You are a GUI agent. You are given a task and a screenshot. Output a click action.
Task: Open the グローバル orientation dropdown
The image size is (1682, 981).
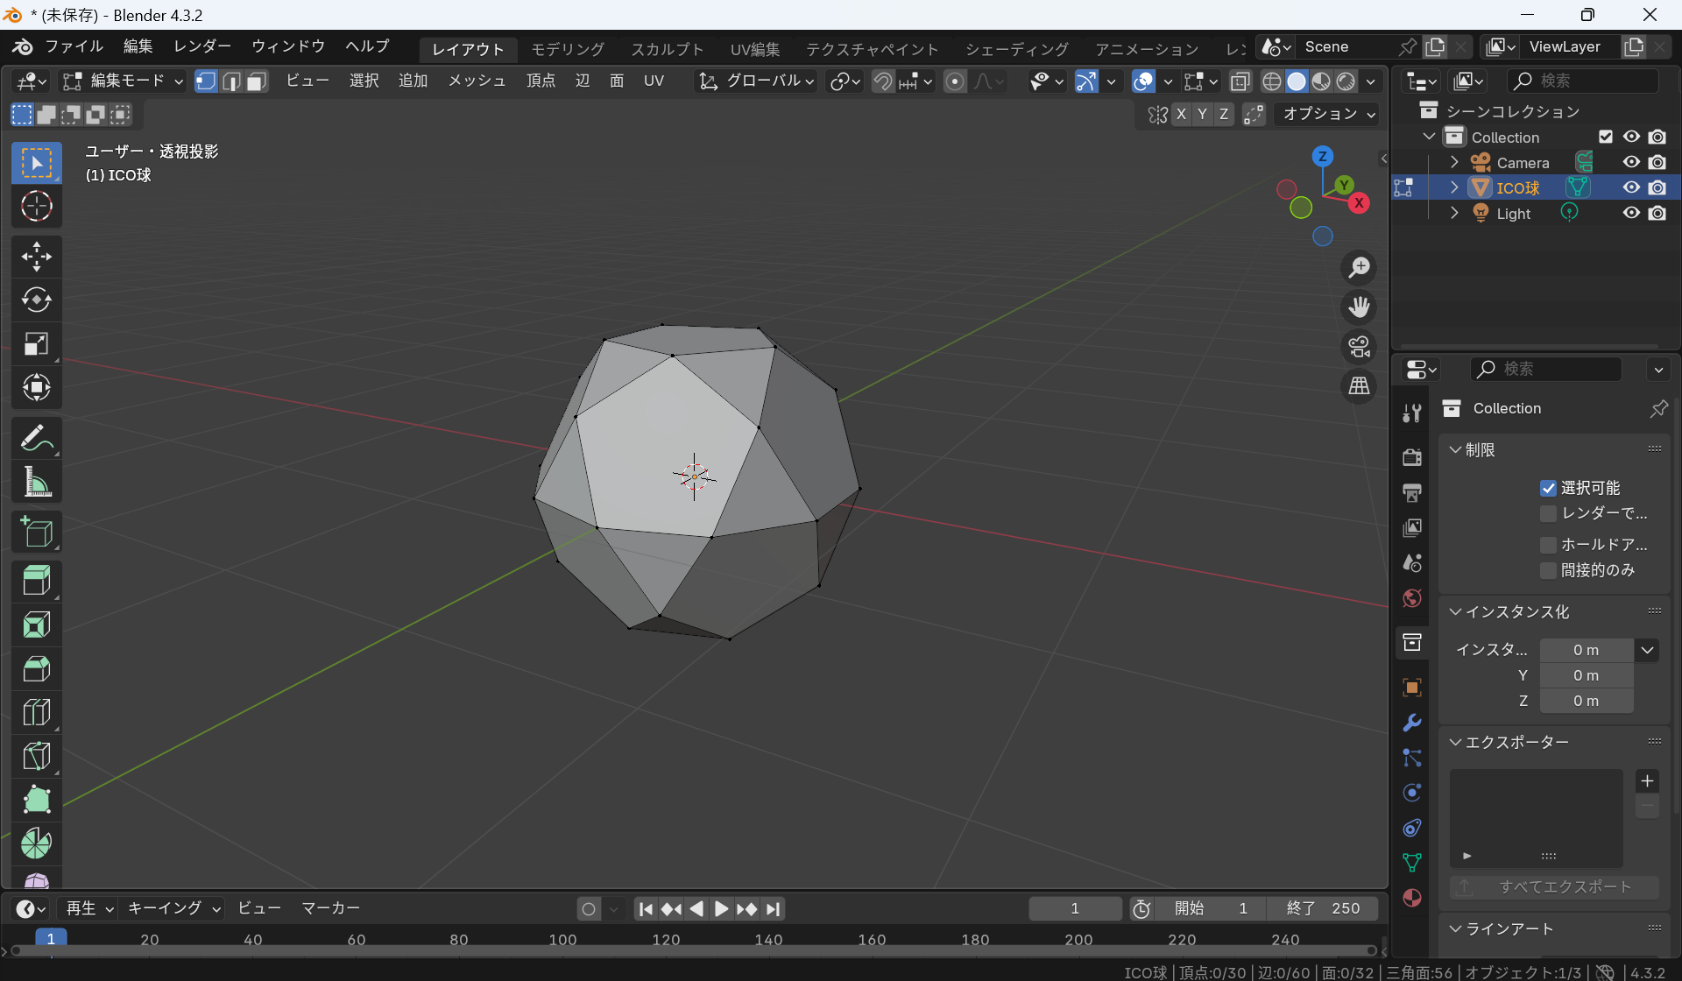pos(757,81)
